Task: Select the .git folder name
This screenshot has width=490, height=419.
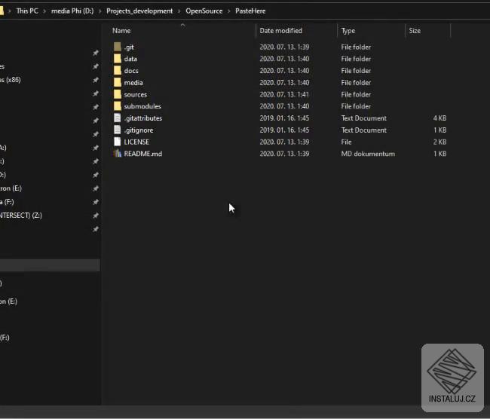Action: [129, 47]
